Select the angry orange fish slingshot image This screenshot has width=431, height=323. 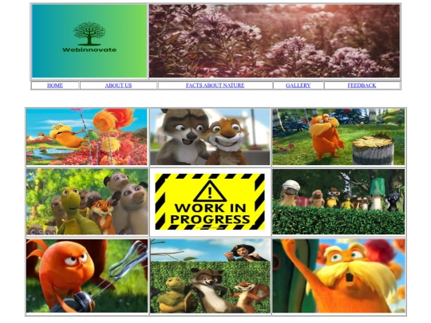[x=87, y=276]
